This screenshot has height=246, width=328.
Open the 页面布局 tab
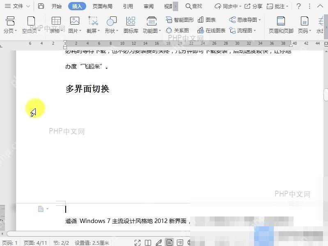pyautogui.click(x=103, y=6)
